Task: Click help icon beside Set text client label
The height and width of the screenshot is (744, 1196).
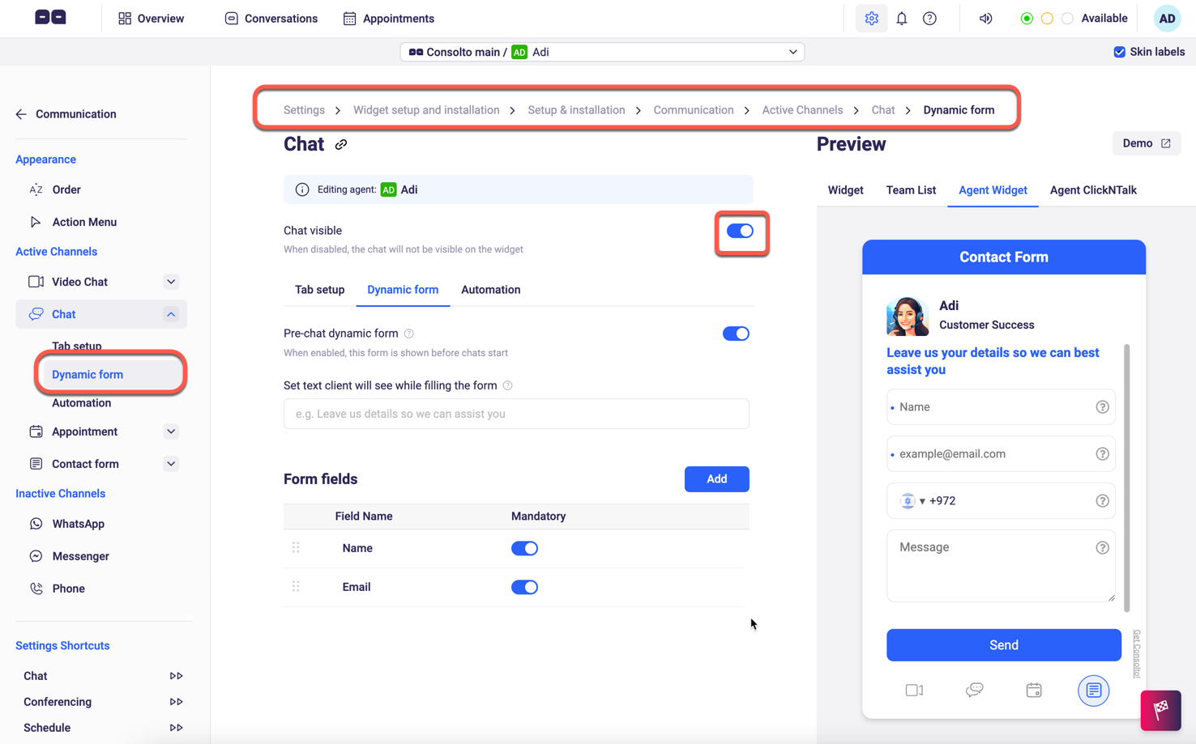Action: (508, 385)
